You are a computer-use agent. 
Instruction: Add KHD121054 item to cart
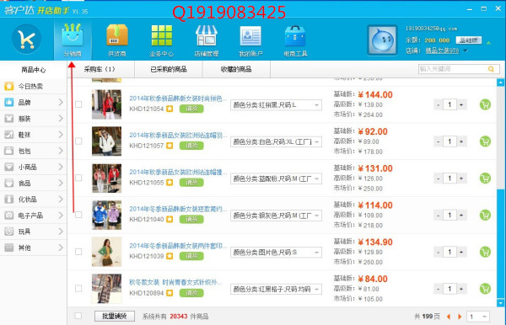pos(485,104)
